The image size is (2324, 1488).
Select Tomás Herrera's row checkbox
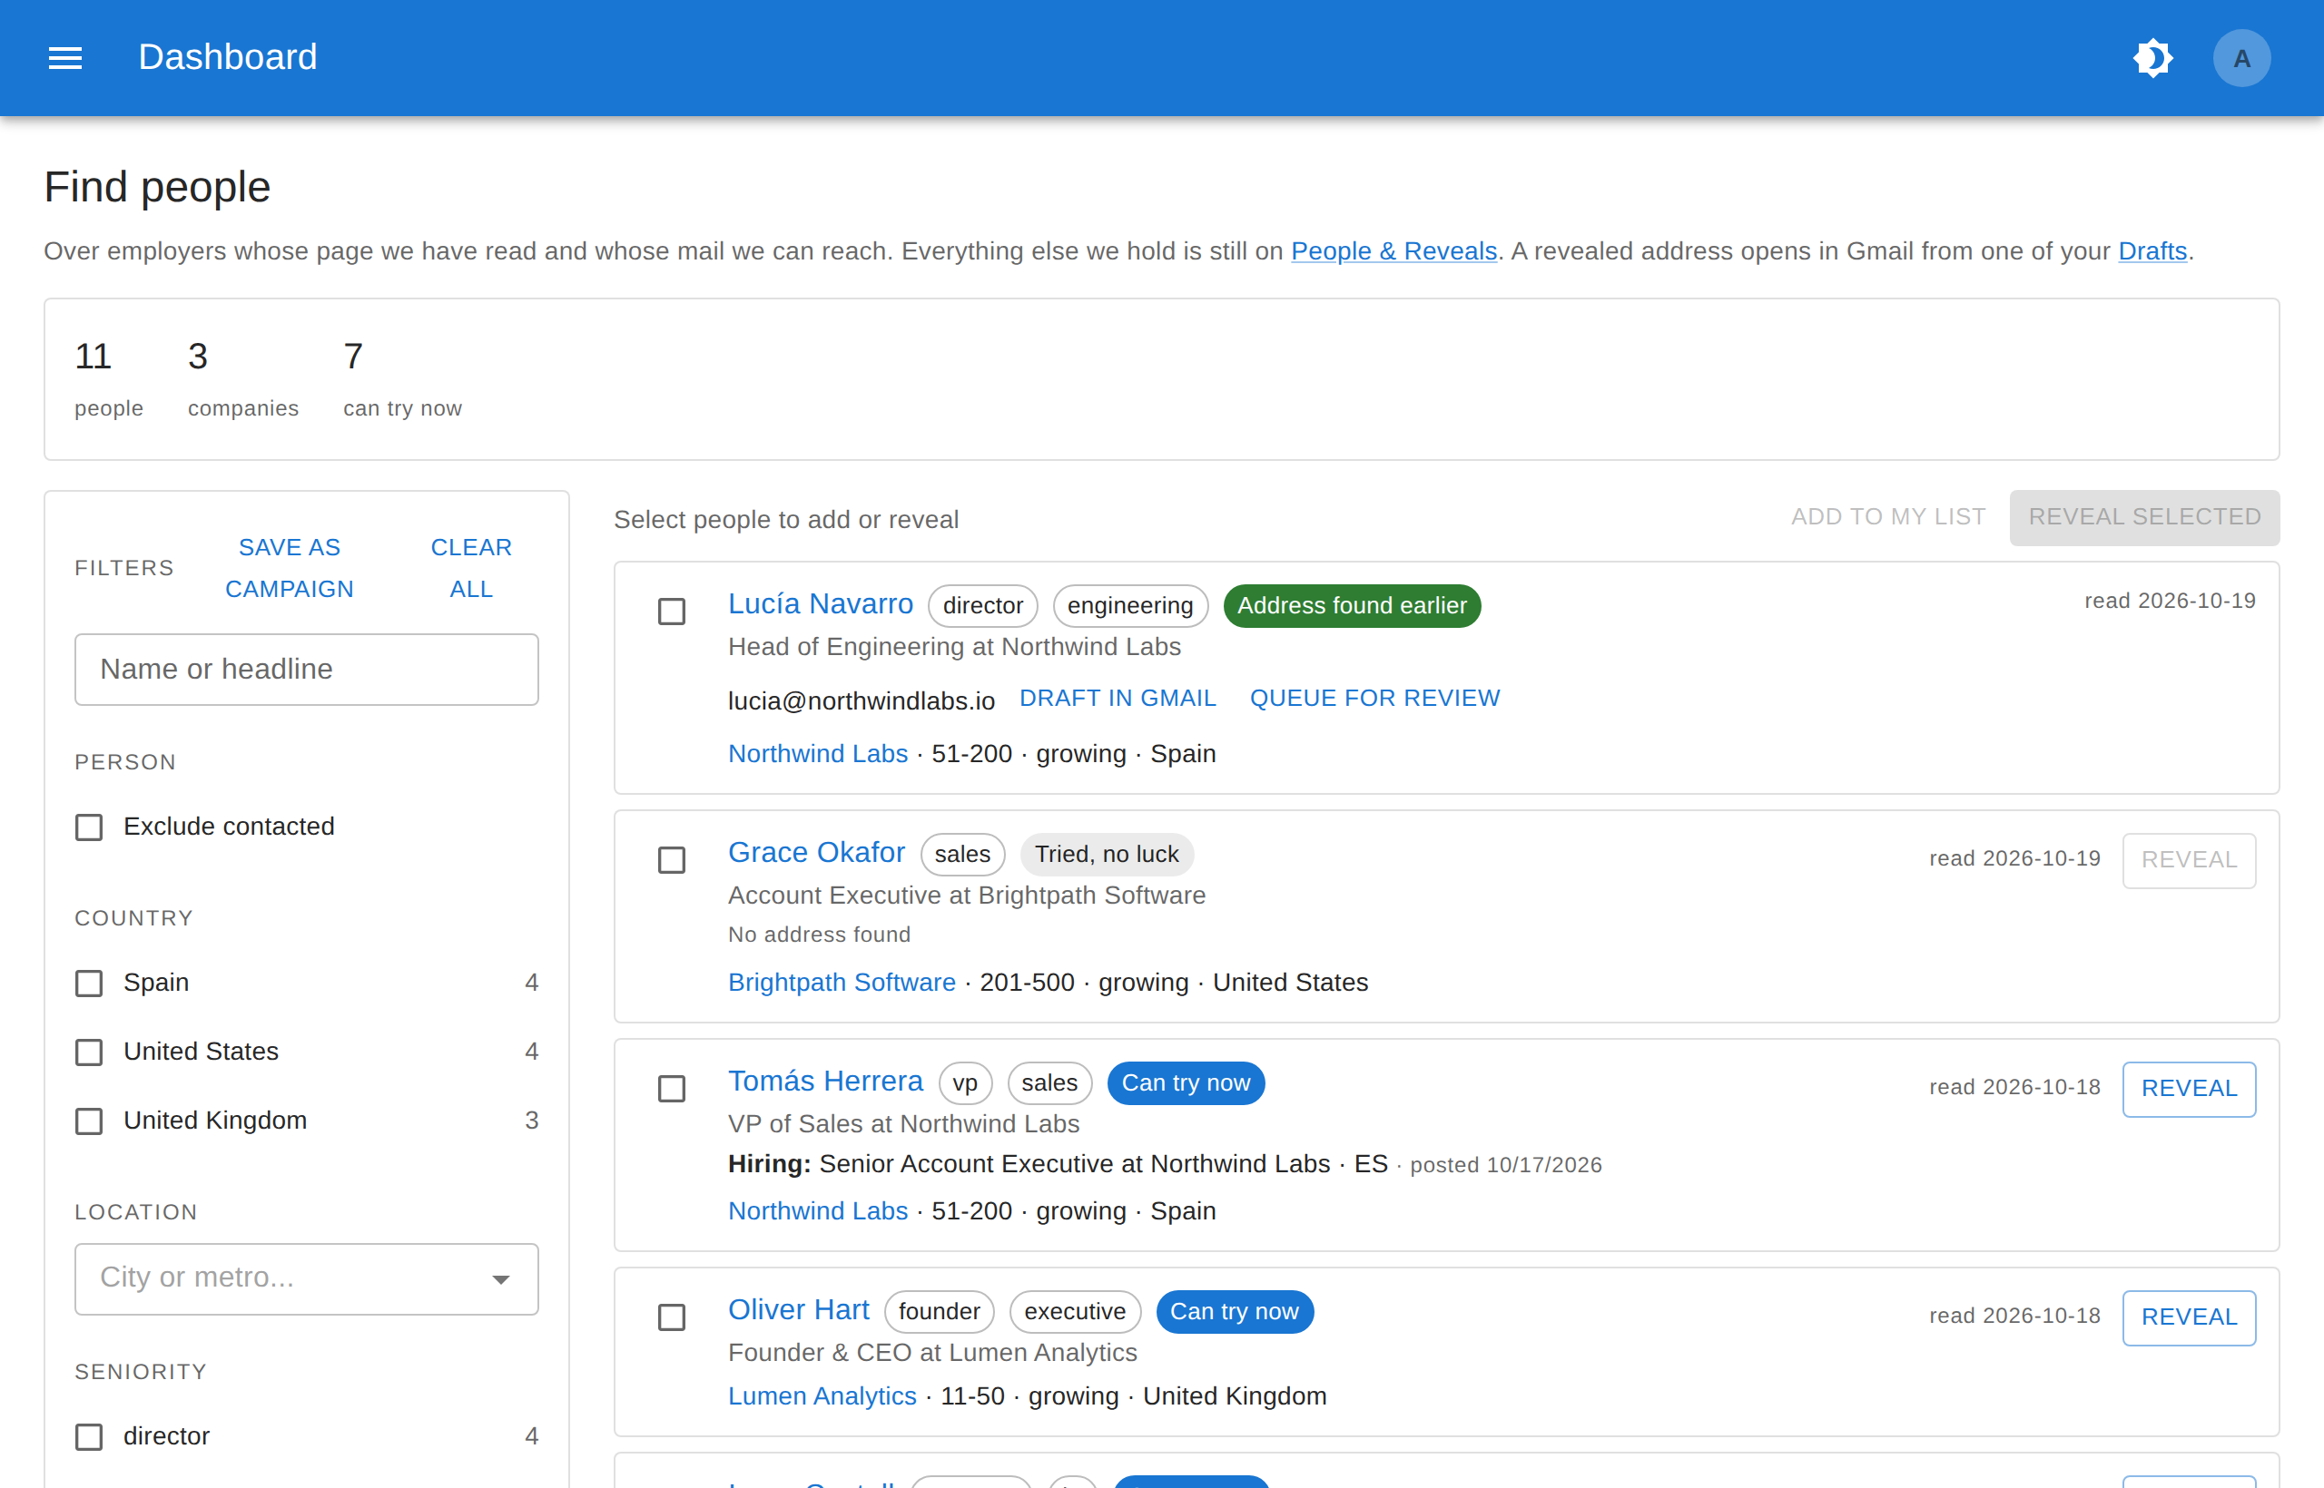click(671, 1089)
